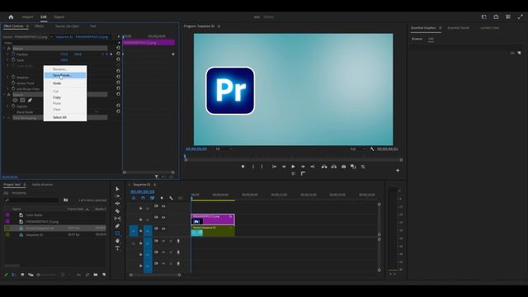Create 4-point polygon opacity mask

coord(22,101)
